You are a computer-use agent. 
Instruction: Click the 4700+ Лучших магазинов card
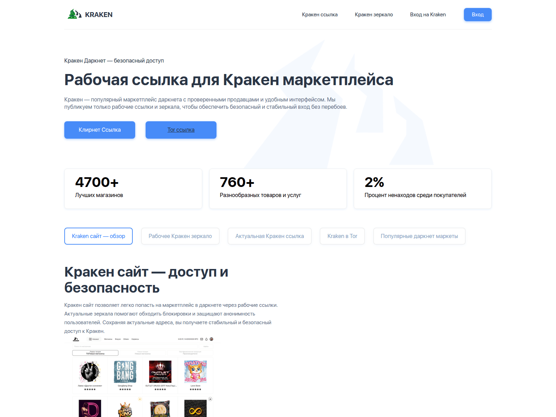[133, 189]
